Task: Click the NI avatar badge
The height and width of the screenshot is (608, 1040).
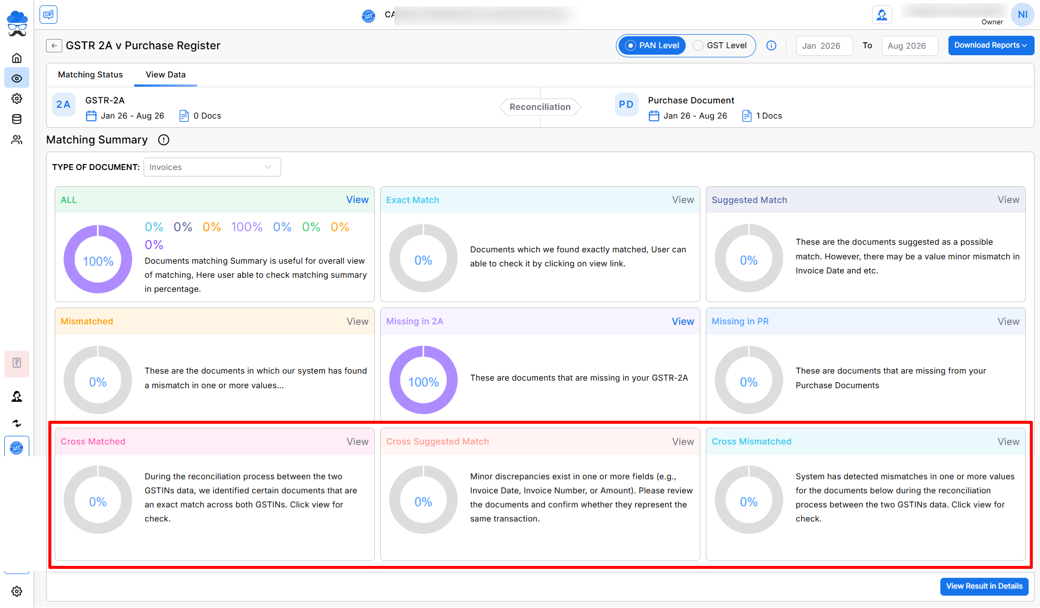Action: click(1023, 15)
